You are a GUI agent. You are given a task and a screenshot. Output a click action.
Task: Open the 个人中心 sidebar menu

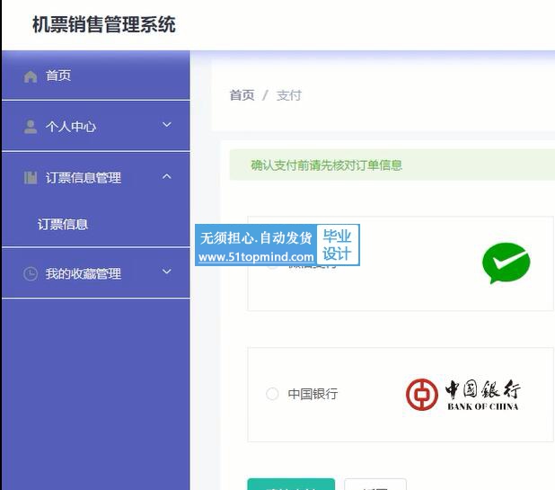(x=96, y=126)
